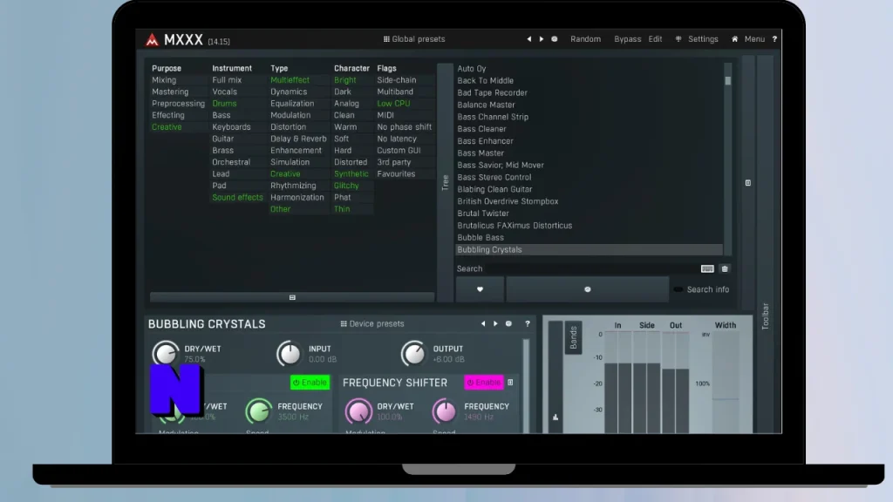This screenshot has height=502, width=893.
Task: Open the top bar Menu
Action: click(754, 39)
